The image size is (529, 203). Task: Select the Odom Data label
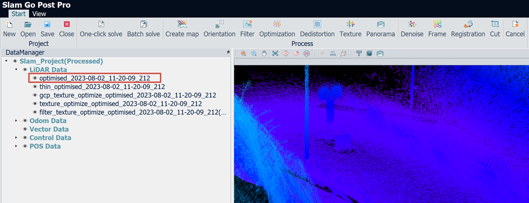[48, 121]
